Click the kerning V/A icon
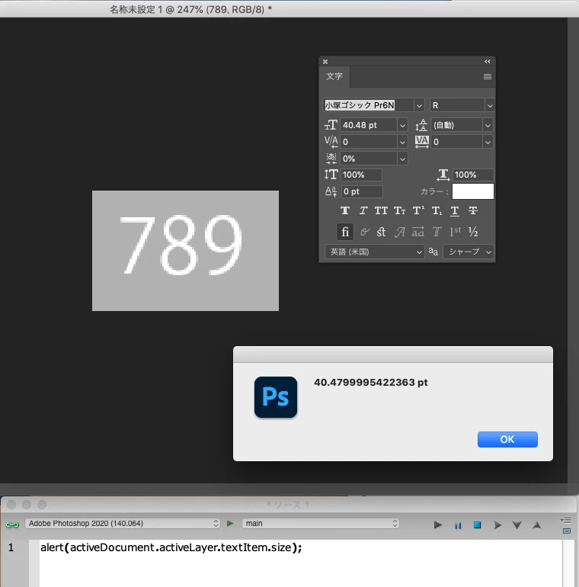 331,142
